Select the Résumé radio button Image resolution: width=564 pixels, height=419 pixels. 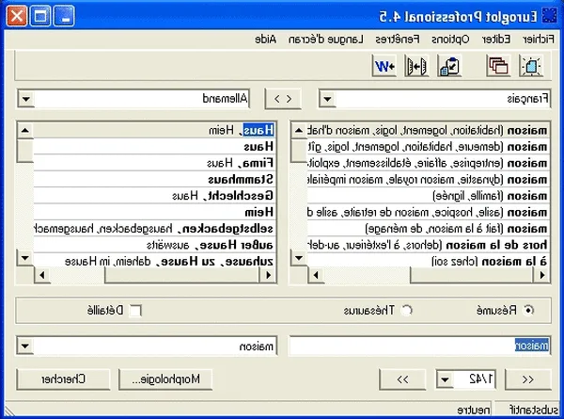(528, 310)
